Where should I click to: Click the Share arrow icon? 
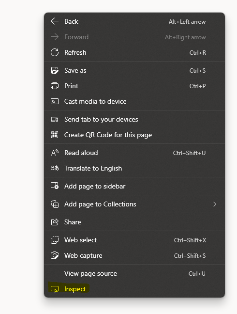[x=55, y=222]
